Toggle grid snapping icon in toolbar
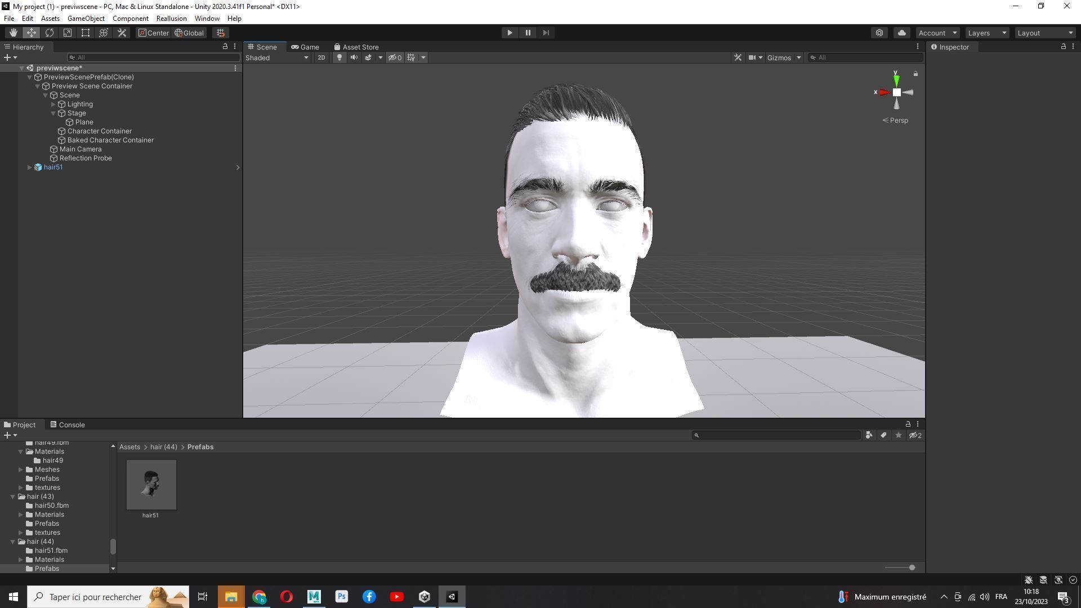The height and width of the screenshot is (608, 1081). coord(221,33)
